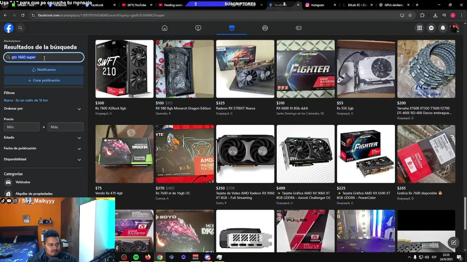This screenshot has height=262, width=467.
Task: Go back with the browser back arrow
Action: pyautogui.click(x=5, y=15)
